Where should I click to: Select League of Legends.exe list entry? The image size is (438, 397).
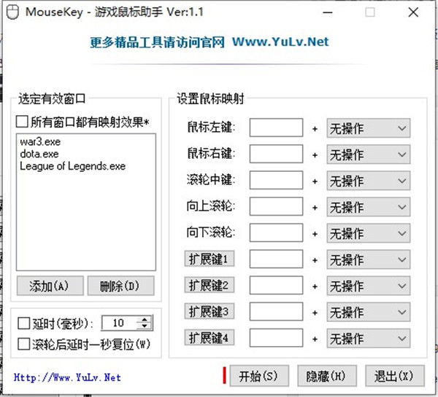pos(73,166)
